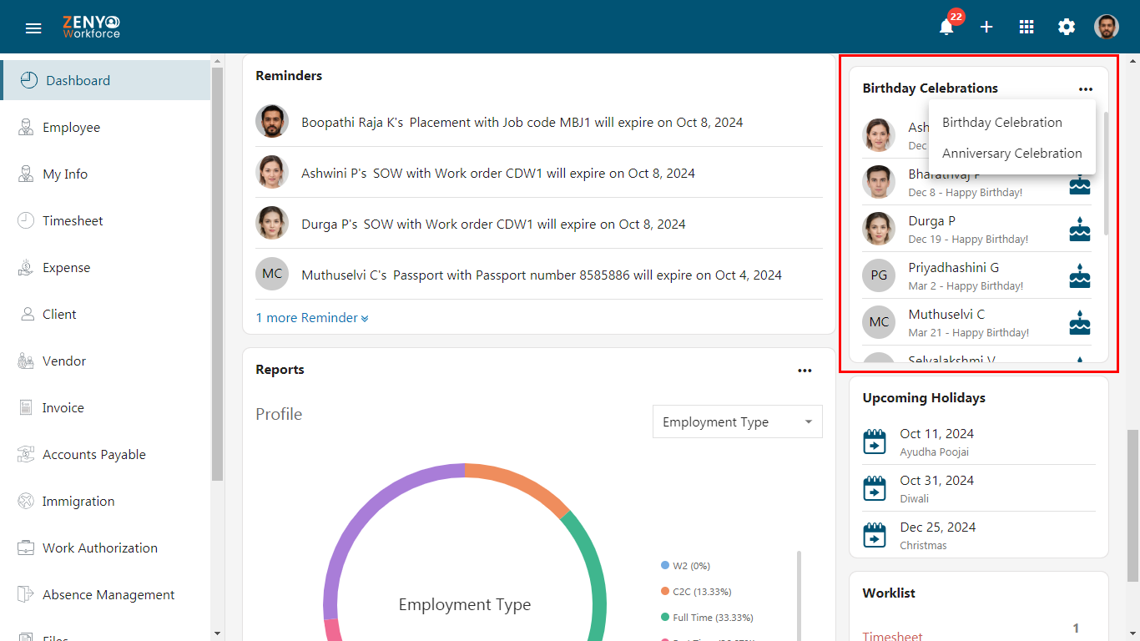Go to the Employee section
This screenshot has width=1140, height=641.
(x=105, y=127)
